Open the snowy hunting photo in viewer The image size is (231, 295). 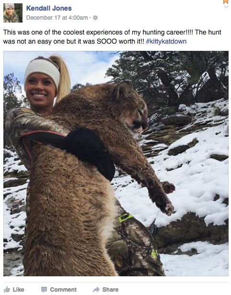116,164
